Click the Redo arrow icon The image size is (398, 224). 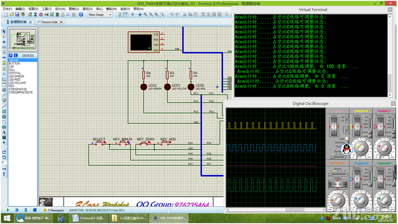coord(177,14)
